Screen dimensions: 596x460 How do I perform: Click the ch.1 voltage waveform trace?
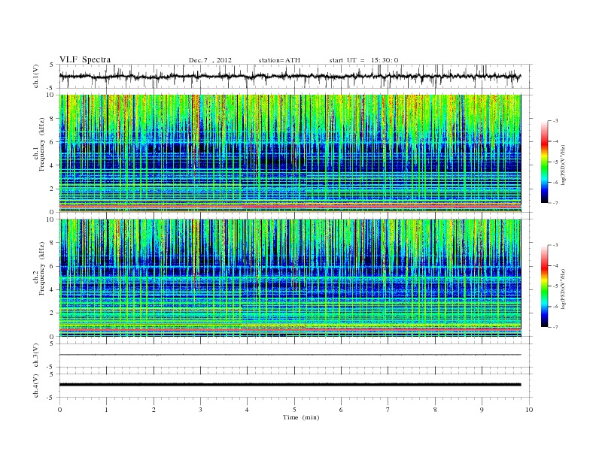tap(290, 76)
